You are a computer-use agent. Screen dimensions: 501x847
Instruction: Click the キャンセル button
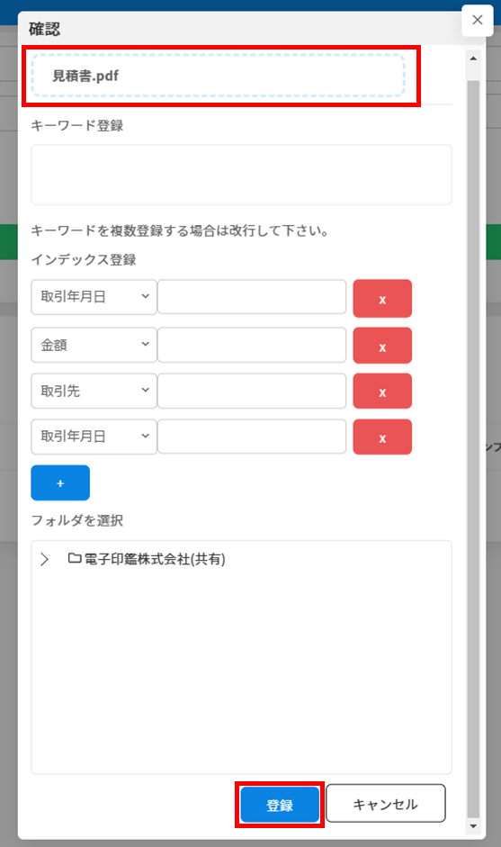click(386, 804)
